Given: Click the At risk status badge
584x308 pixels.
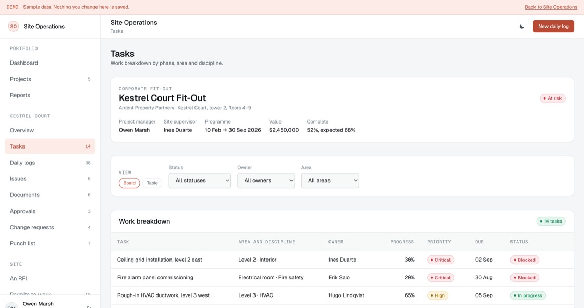Looking at the screenshot, I should pyautogui.click(x=553, y=98).
